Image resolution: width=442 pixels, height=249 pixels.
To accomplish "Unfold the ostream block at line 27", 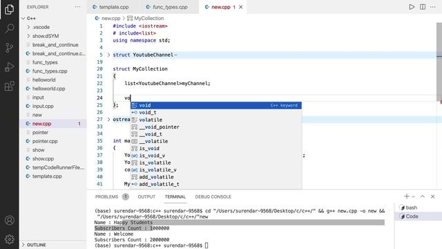I will coord(108,120).
